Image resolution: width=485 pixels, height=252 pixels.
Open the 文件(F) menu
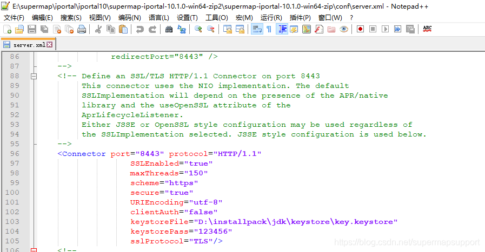[14, 18]
